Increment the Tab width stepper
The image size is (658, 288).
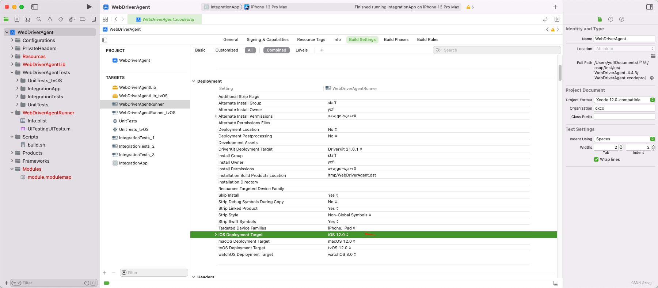coord(621,146)
